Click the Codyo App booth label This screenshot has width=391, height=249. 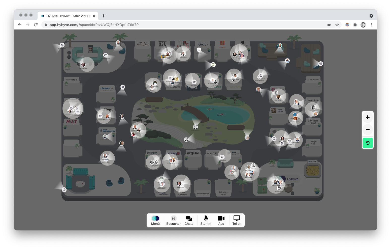(x=313, y=143)
